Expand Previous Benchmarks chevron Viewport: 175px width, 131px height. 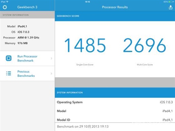pos(51,73)
